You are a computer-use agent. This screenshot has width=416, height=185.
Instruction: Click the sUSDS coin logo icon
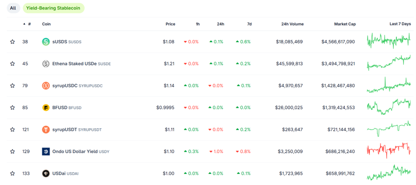tap(45, 42)
